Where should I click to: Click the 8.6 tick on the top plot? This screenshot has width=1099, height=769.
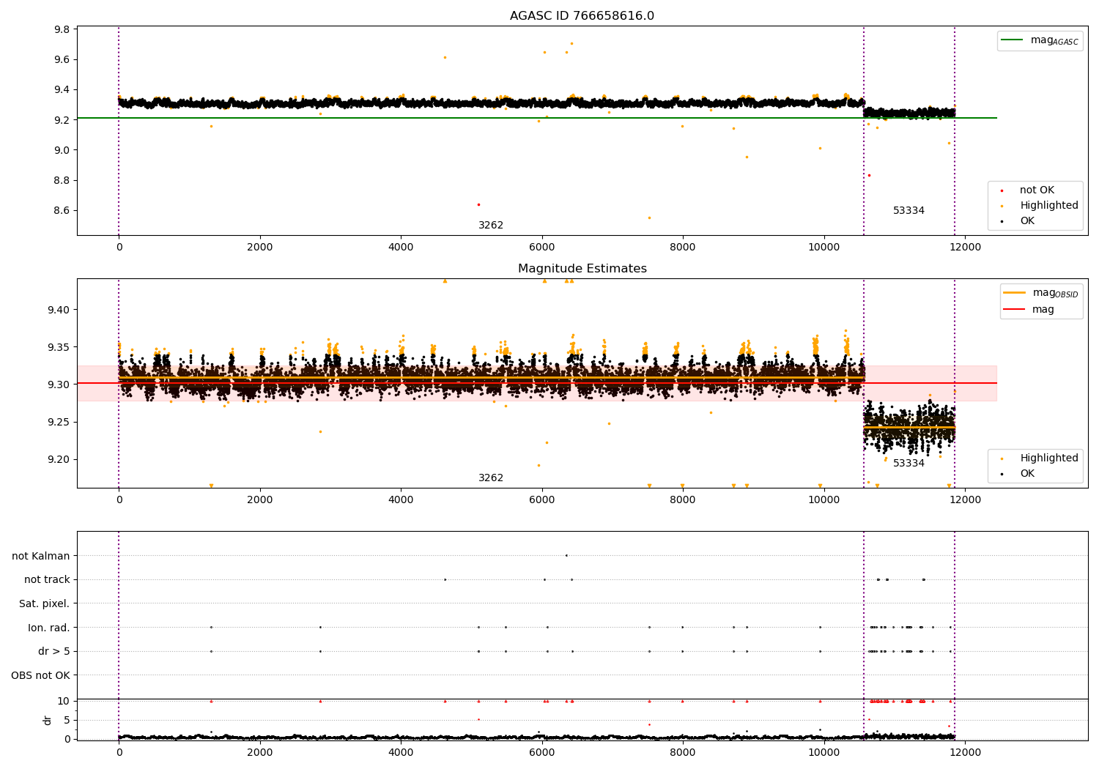pos(62,211)
